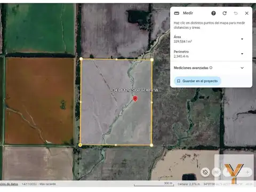Click midpoint handle on polygon right edge
This screenshot has height=192, width=256.
point(151,102)
